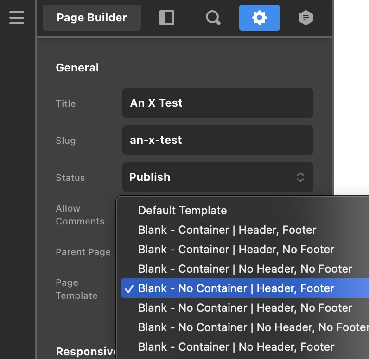This screenshot has height=359, width=369.
Task: Open the layout panel icon
Action: [166, 18]
